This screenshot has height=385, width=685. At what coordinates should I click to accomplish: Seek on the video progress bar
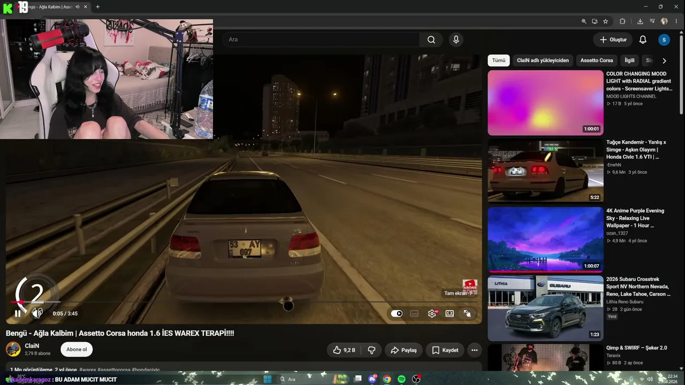(243, 302)
